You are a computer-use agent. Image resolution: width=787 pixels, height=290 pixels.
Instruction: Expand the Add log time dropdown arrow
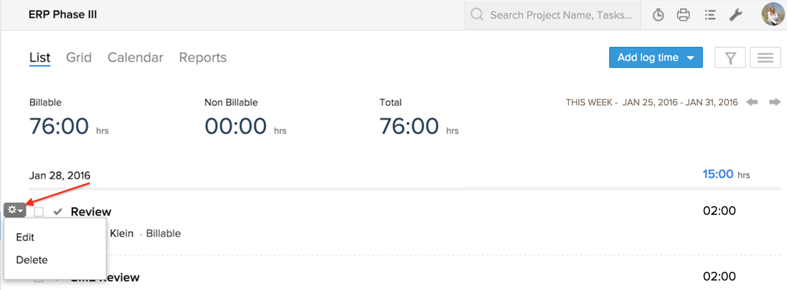coord(690,58)
